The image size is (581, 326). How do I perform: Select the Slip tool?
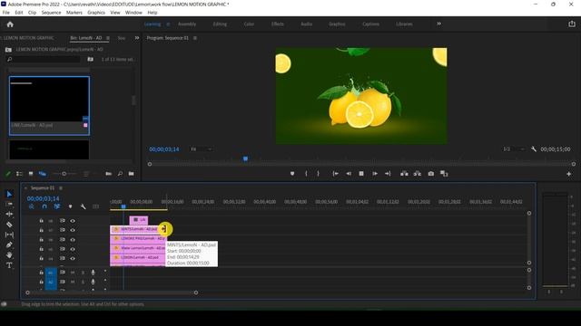(9, 235)
